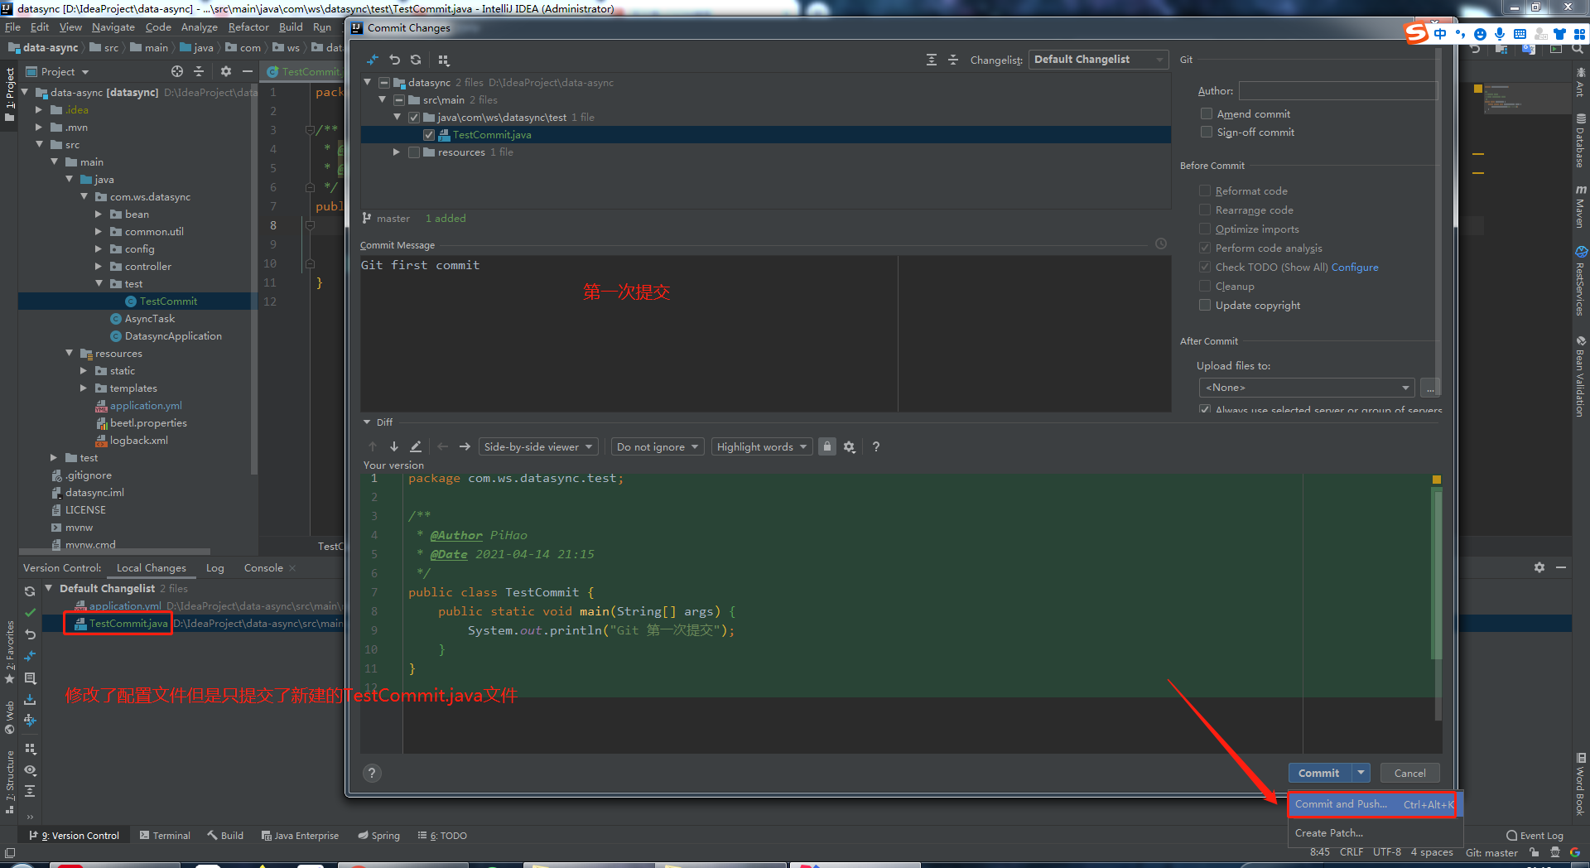The height and width of the screenshot is (868, 1590).
Task: Enable the Reformat code checkbox
Action: coord(1206,190)
